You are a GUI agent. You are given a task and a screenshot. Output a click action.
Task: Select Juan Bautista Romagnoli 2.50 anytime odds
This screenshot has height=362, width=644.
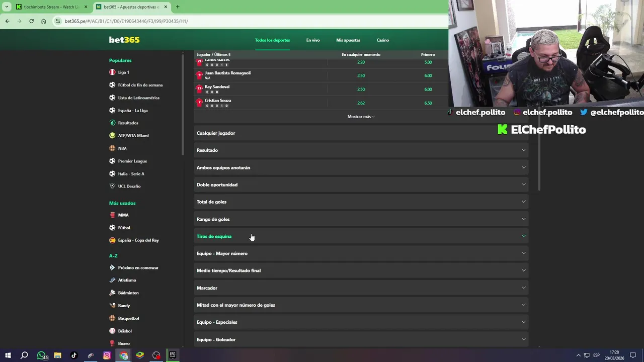click(361, 75)
